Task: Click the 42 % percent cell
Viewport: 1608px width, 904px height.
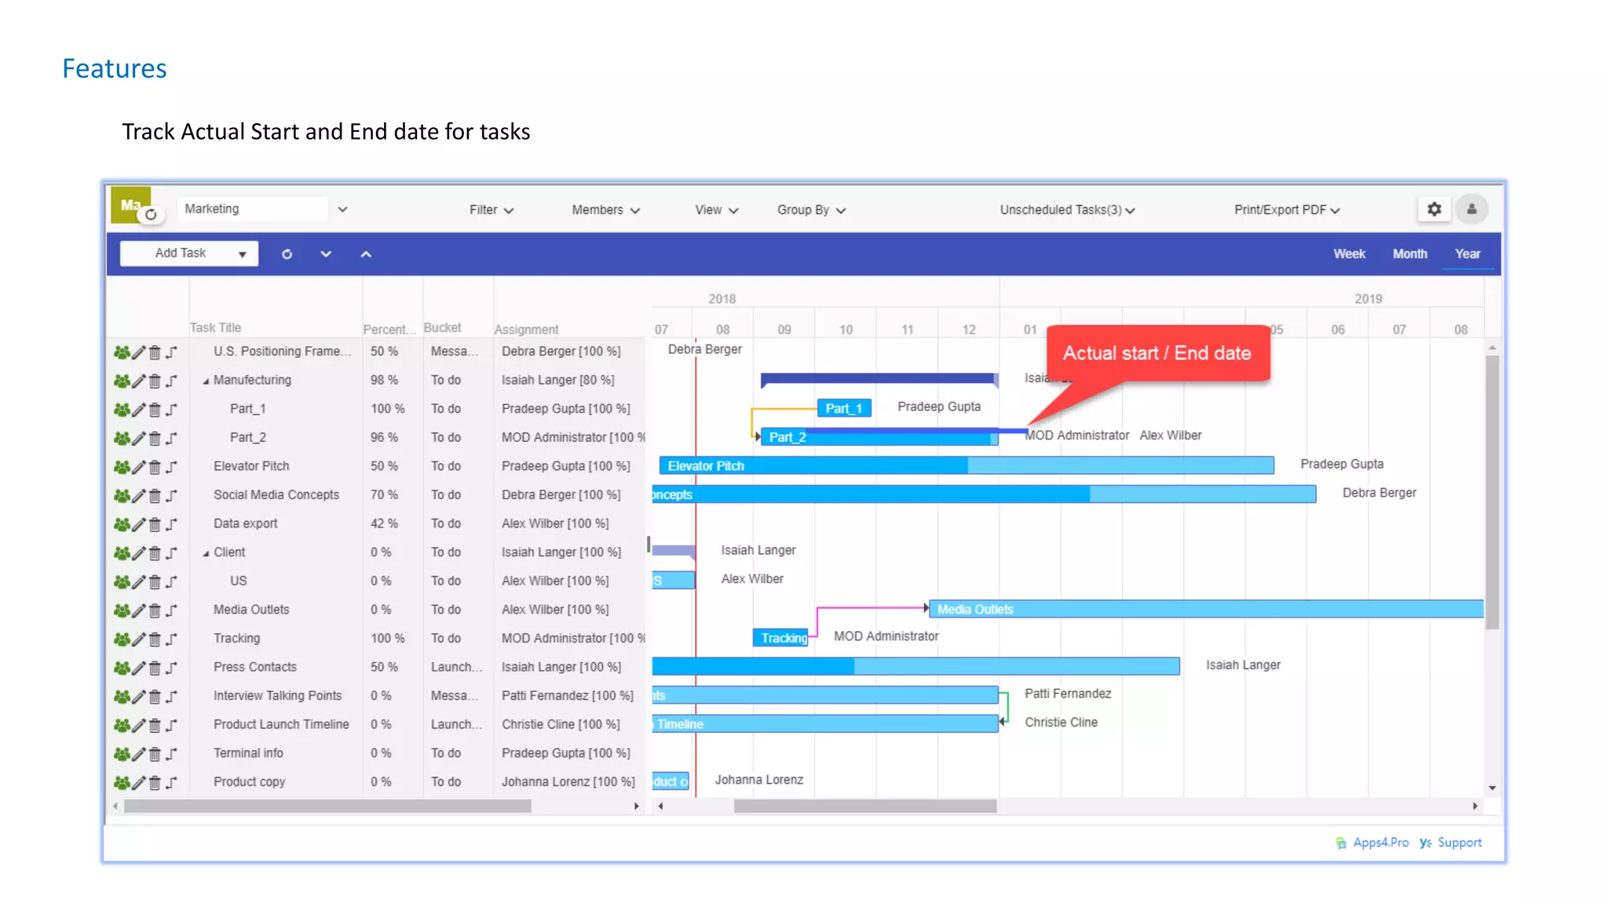Action: [x=384, y=524]
